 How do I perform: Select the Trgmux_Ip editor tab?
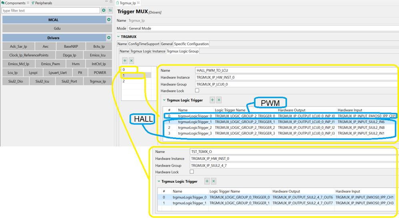pyautogui.click(x=128, y=3)
